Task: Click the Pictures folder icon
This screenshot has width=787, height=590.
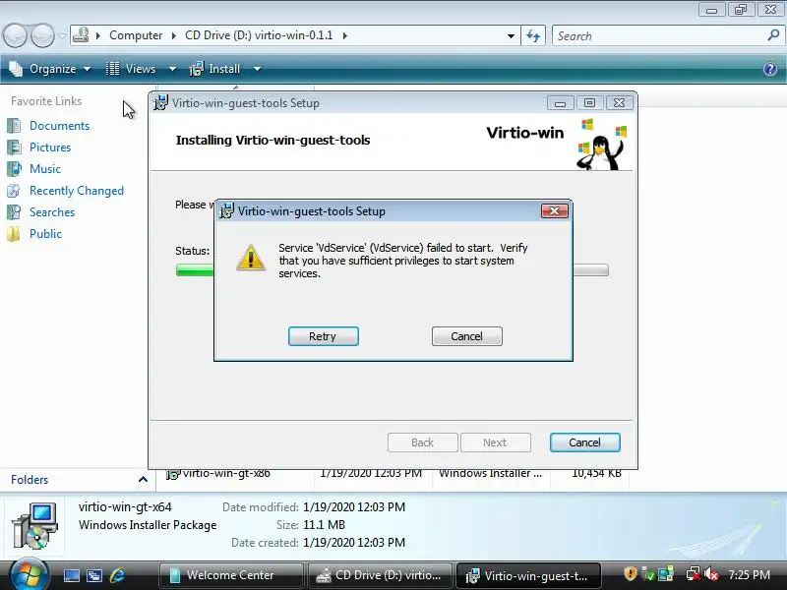Action: [x=14, y=147]
